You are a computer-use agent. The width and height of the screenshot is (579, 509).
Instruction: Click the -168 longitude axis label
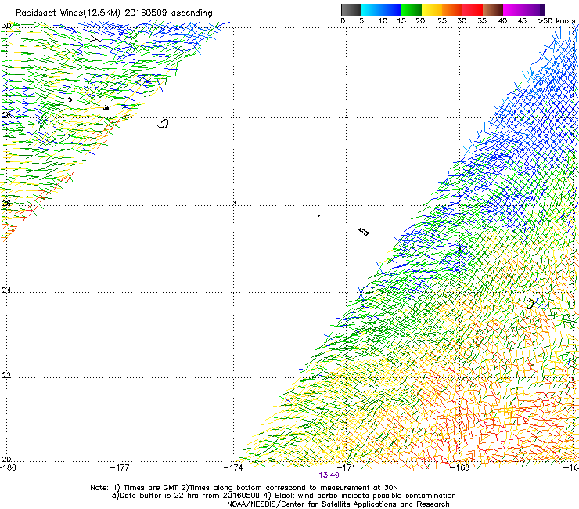coord(459,467)
